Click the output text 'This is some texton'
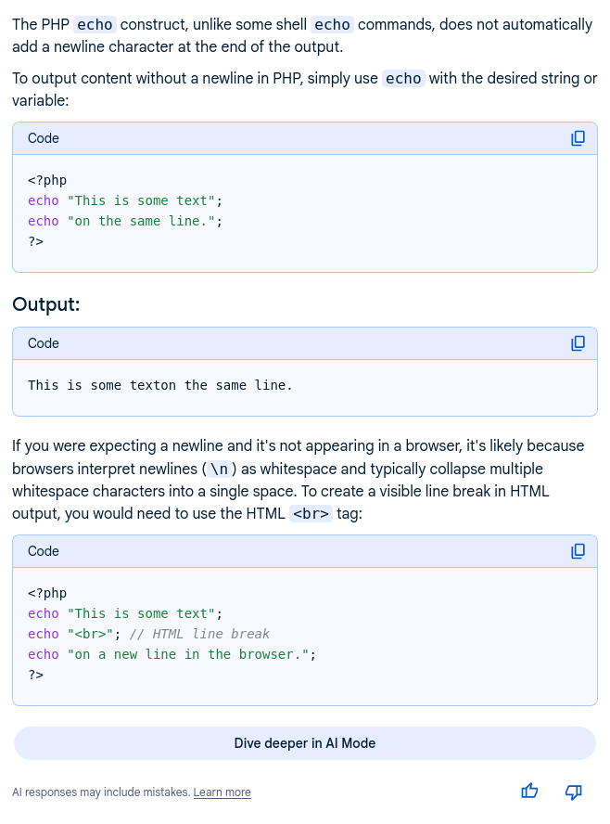This screenshot has height=824, width=610. 102,385
